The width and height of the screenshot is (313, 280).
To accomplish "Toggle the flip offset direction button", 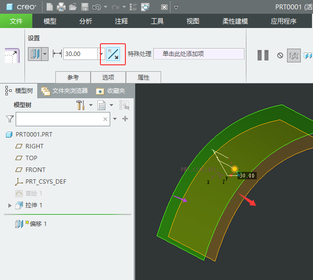I will [113, 54].
